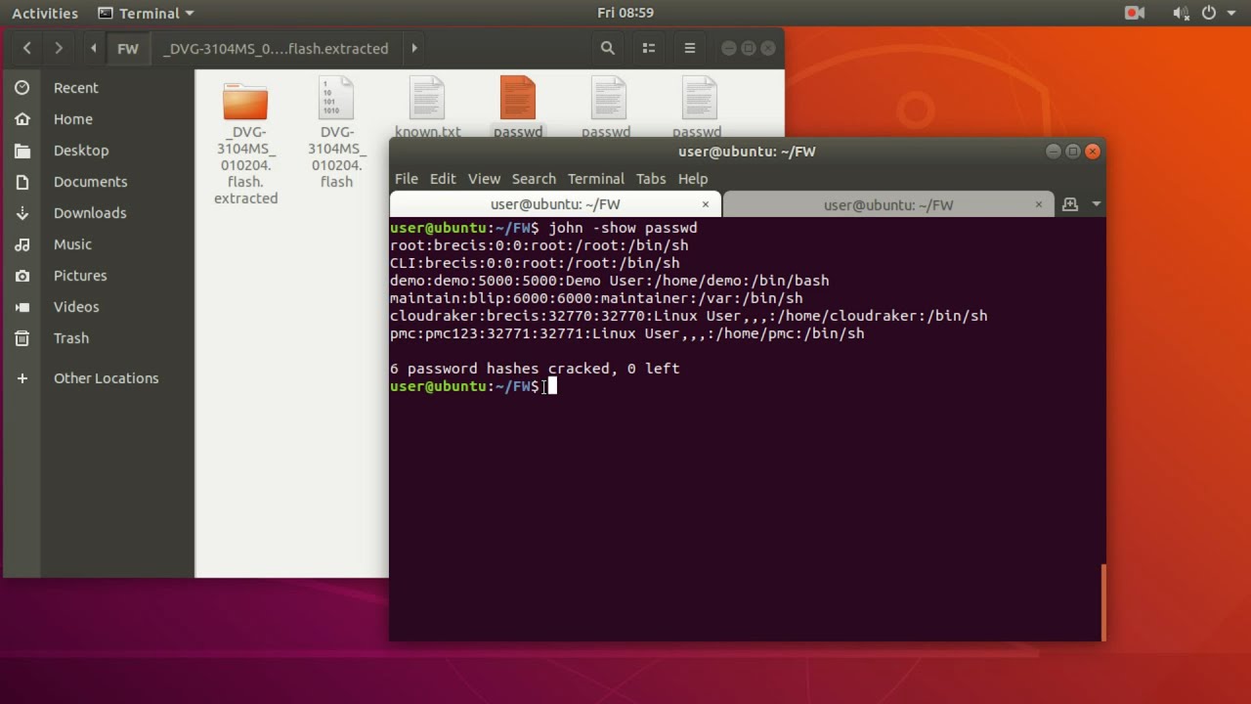
Task: Close the first terminal tab
Action: (706, 204)
